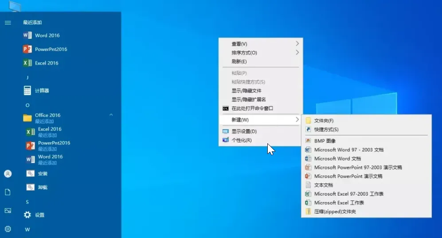Open 显示设置(D) from context menu

[x=261, y=131]
